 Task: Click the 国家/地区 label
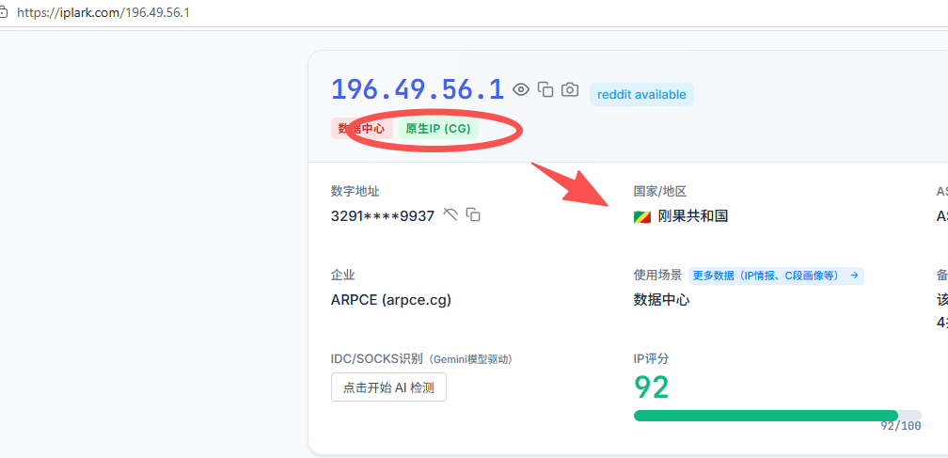tap(660, 192)
